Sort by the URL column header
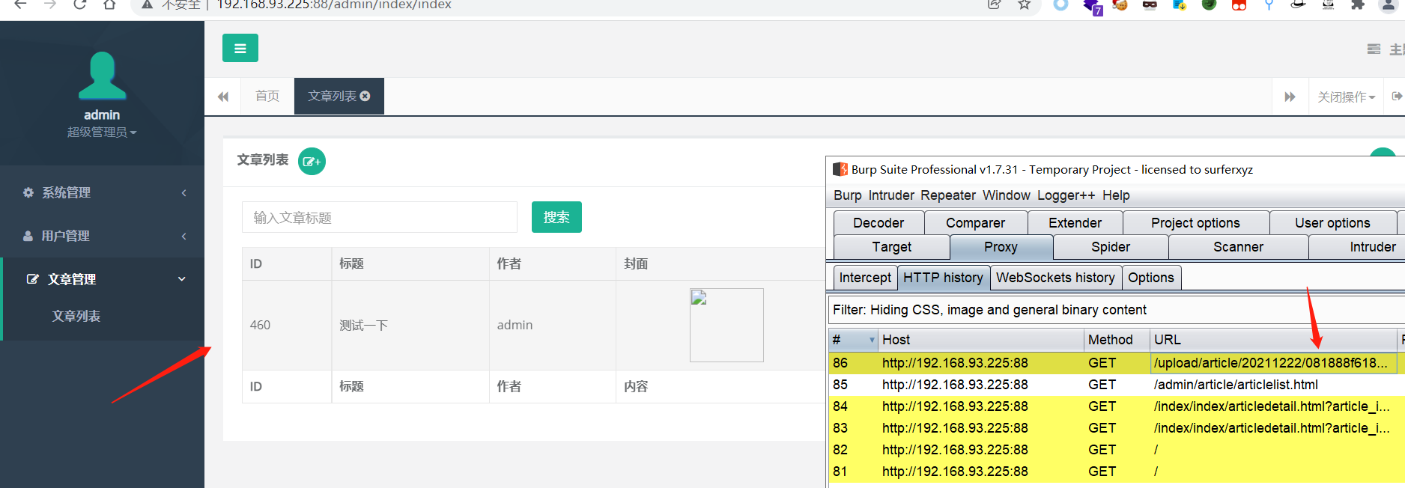This screenshot has width=1405, height=488. (x=1273, y=340)
